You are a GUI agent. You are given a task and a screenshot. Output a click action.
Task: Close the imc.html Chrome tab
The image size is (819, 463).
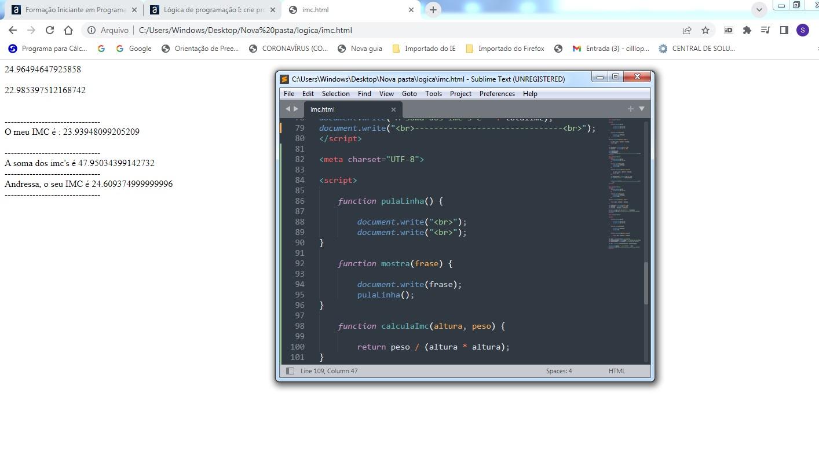tap(411, 10)
